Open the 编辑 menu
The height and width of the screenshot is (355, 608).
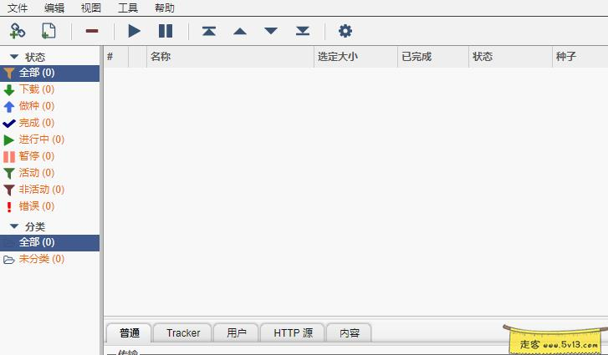coord(54,8)
